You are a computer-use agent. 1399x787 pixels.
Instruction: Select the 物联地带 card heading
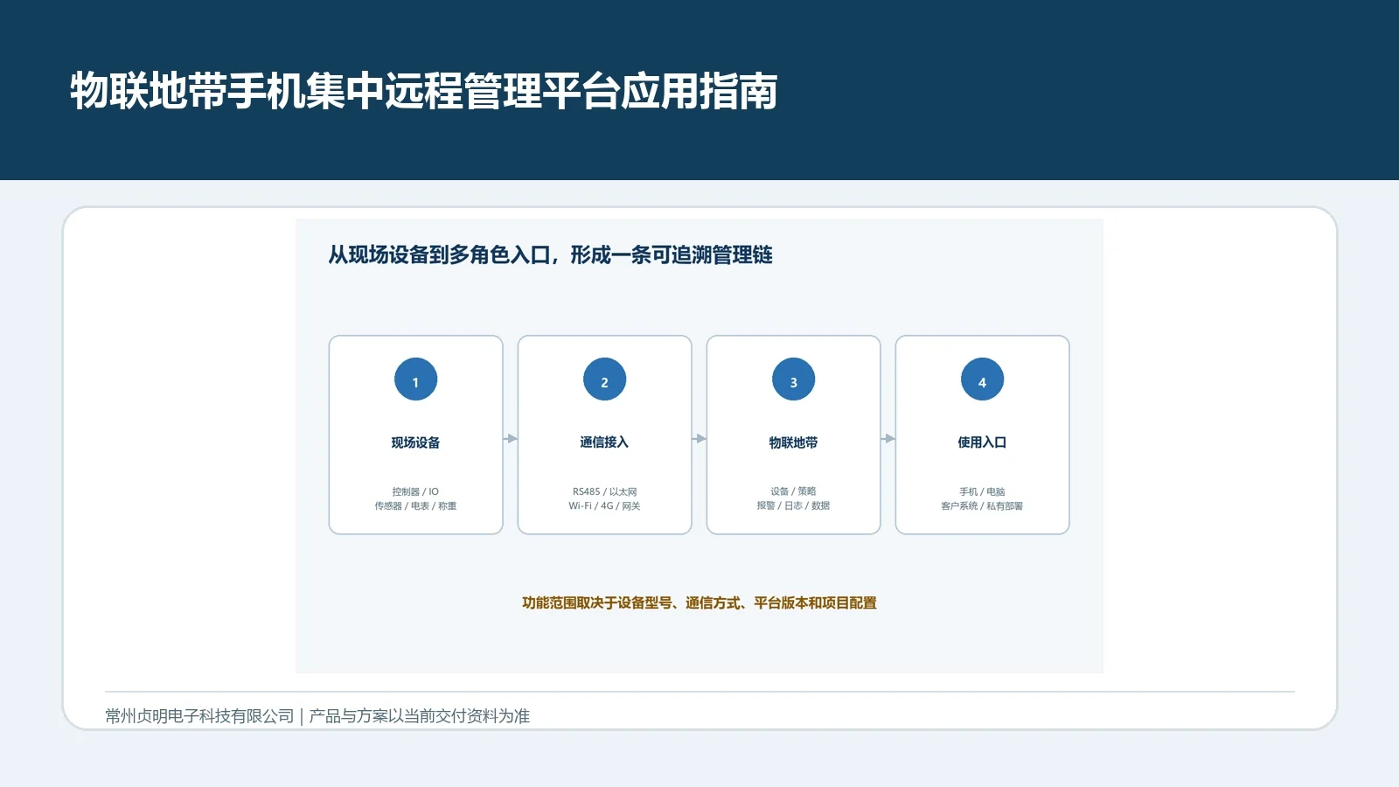coord(793,442)
